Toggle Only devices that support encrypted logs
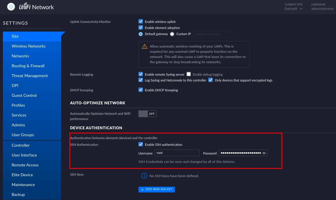 point(210,80)
